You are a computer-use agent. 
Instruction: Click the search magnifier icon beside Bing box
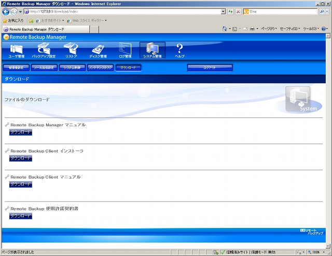(322, 11)
